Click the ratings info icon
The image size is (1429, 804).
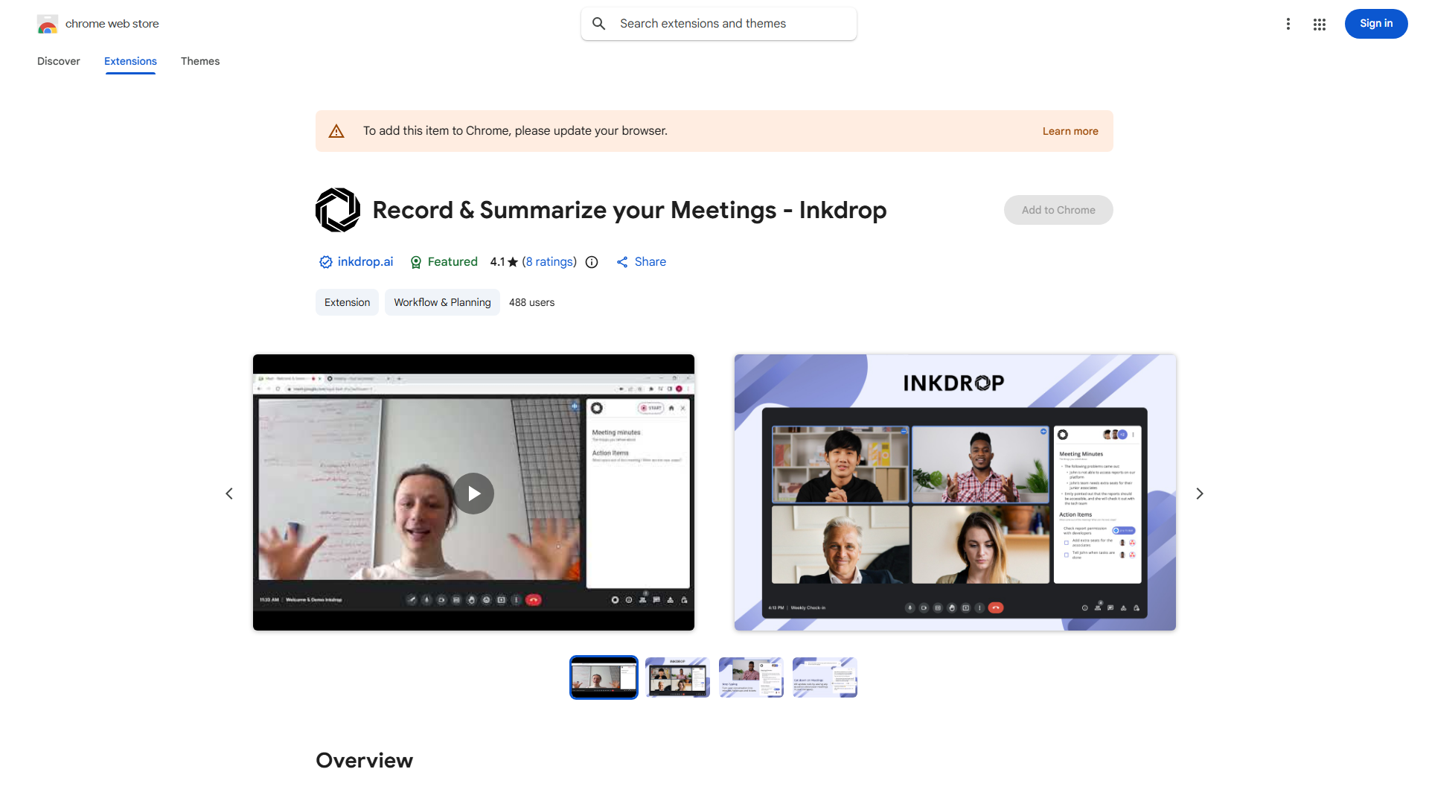592,262
